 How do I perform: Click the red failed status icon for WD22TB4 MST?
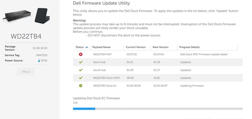coord(81,54)
